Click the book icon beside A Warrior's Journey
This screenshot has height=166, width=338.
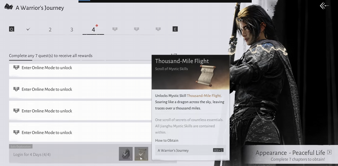[x=8, y=7]
